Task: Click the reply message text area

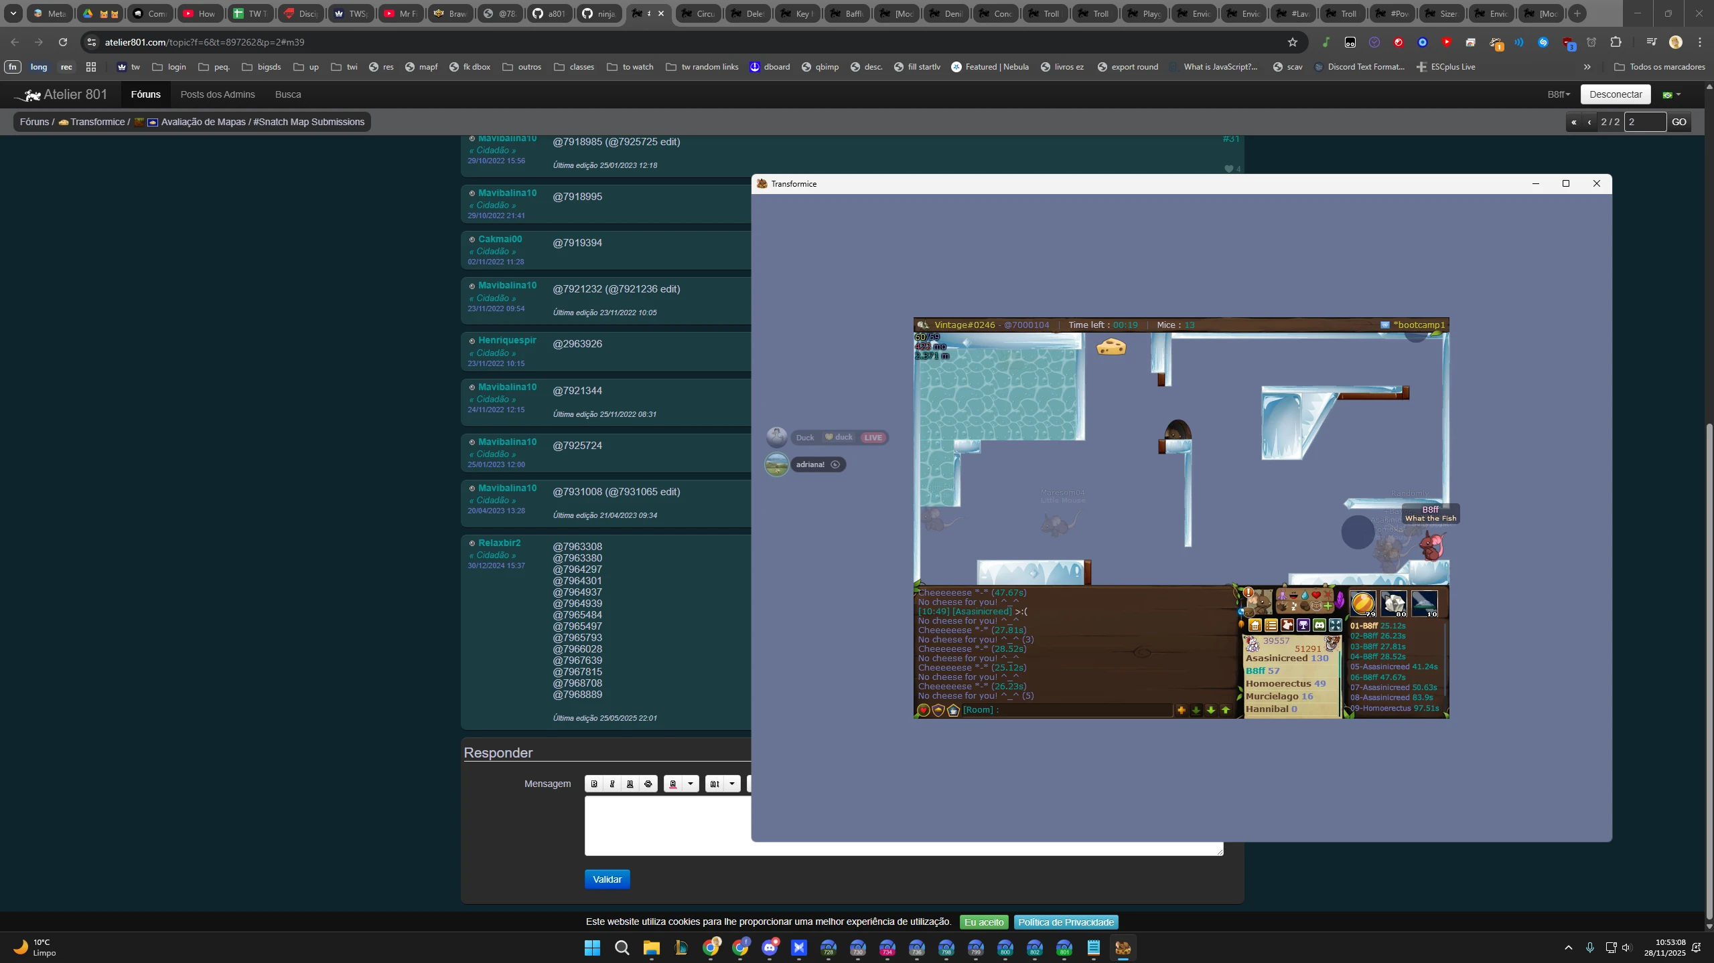Action: pyautogui.click(x=904, y=826)
